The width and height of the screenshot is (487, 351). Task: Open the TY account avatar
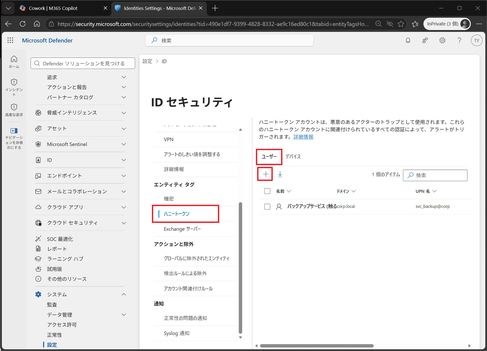(x=476, y=41)
